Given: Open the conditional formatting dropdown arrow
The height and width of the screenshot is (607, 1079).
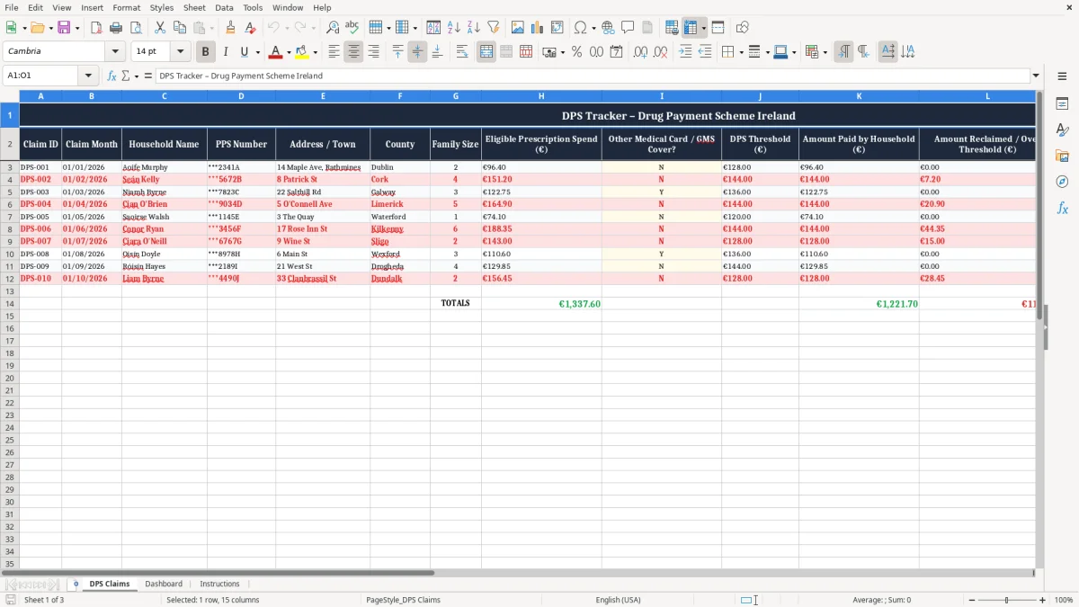Looking at the screenshot, I should click(825, 52).
